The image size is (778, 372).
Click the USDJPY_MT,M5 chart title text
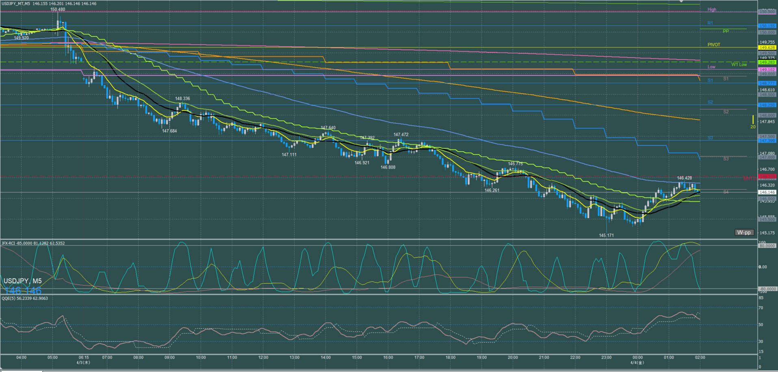click(15, 4)
